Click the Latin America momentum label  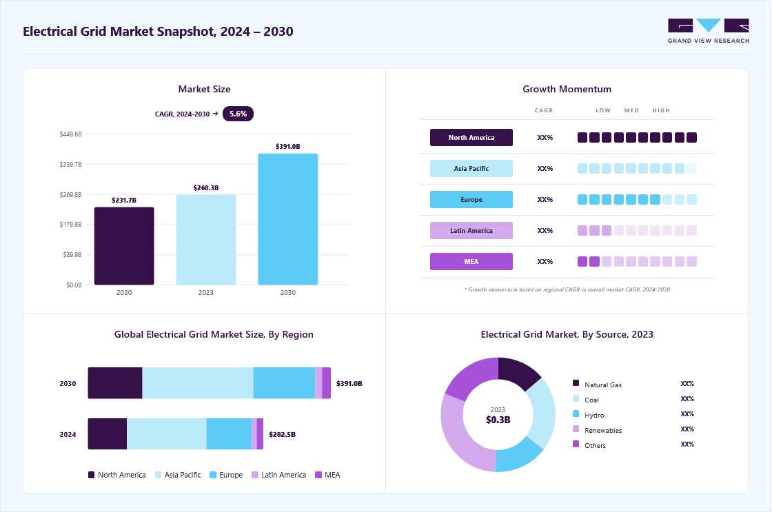(x=471, y=230)
